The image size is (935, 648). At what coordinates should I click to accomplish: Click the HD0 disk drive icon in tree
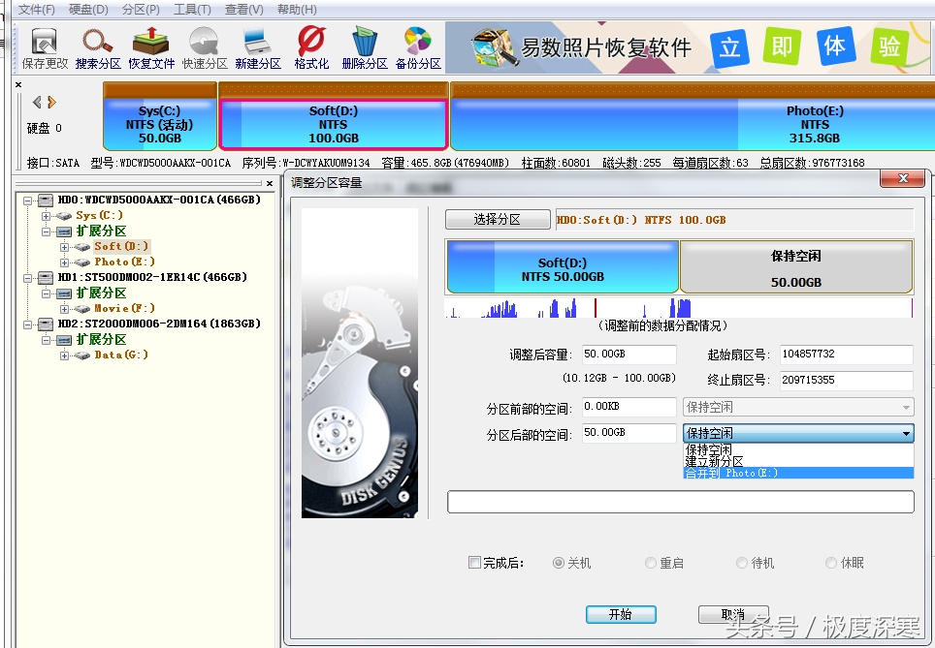tap(46, 201)
